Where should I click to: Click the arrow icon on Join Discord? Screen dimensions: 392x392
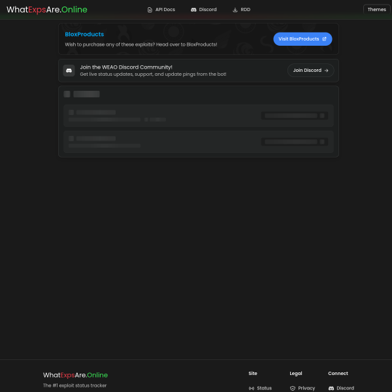coord(326,71)
